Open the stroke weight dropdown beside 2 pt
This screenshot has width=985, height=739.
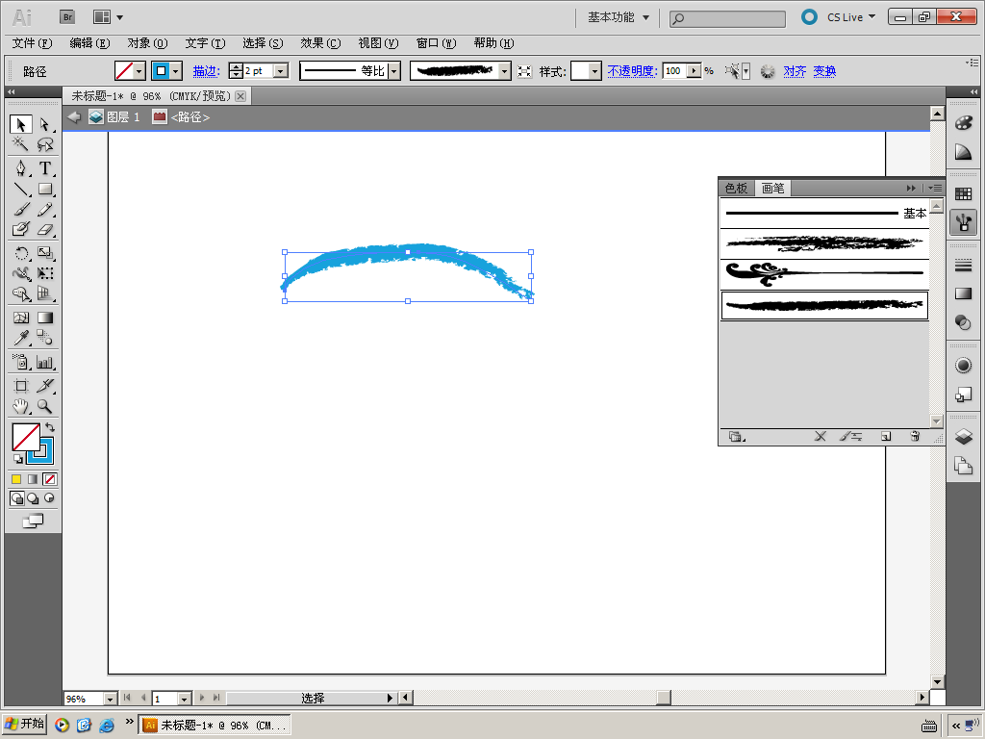pos(282,71)
